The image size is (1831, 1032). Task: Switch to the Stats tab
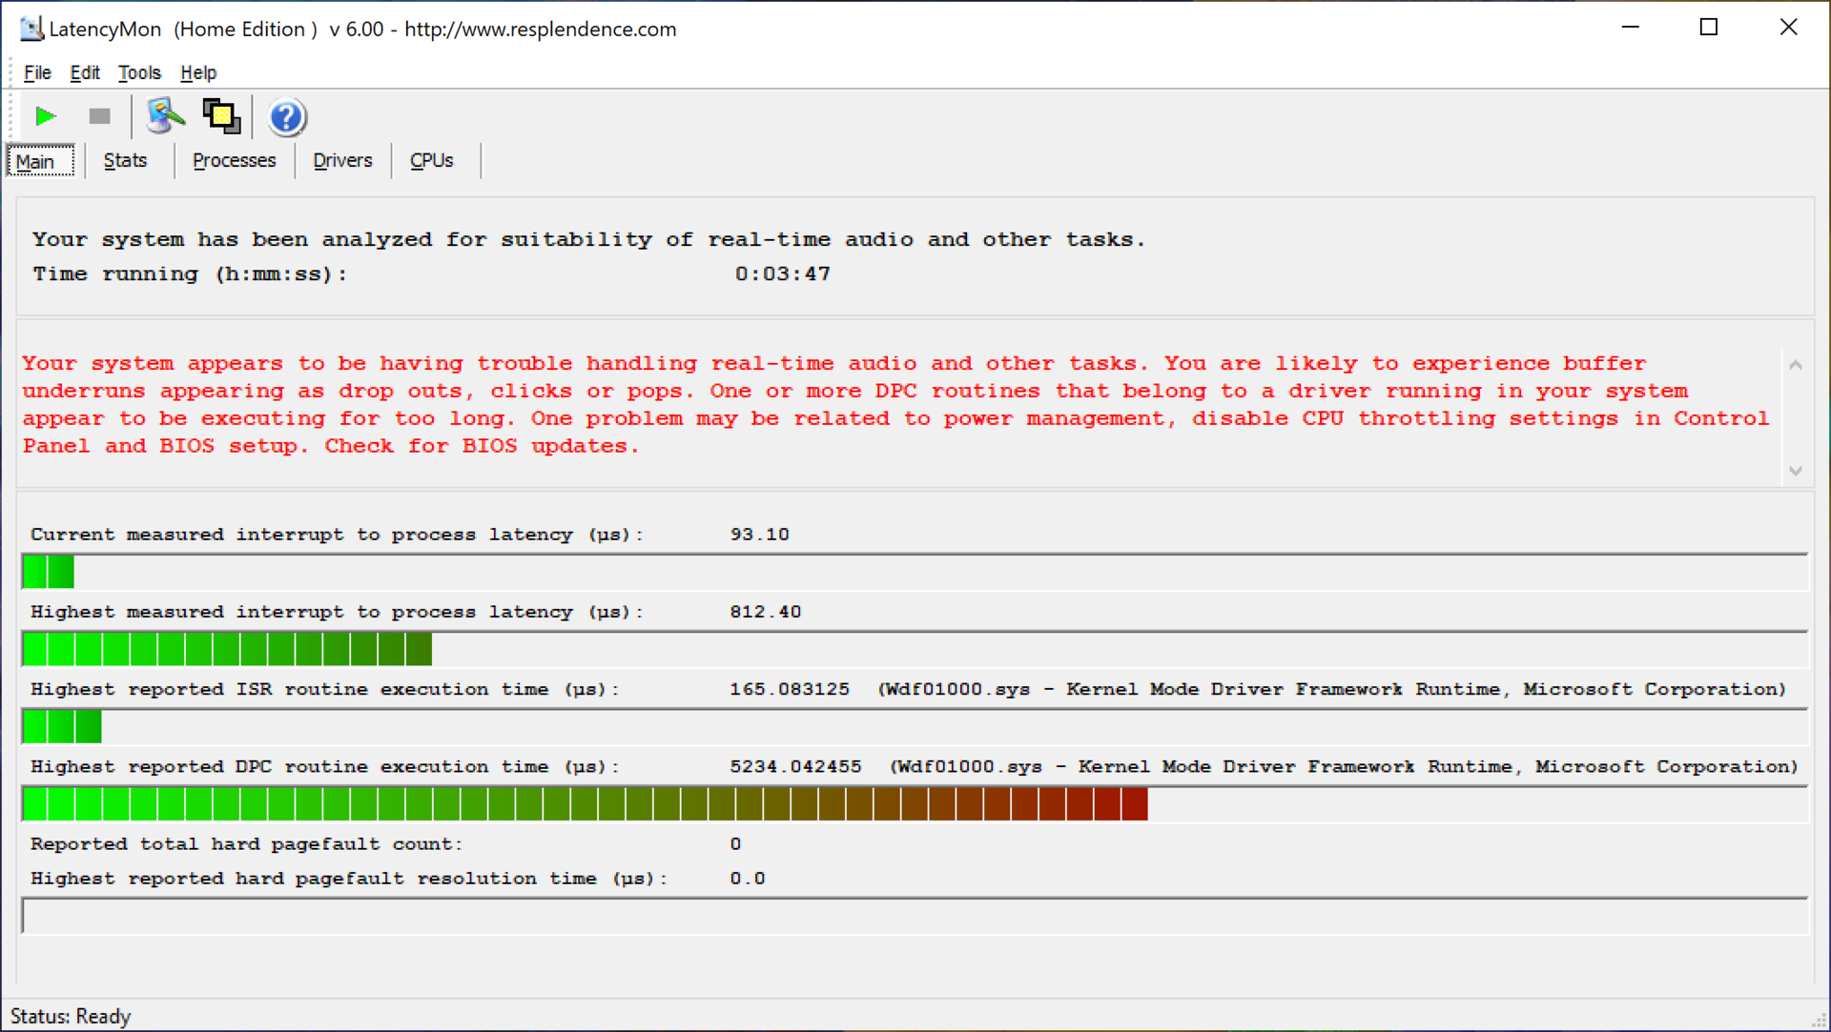[125, 160]
